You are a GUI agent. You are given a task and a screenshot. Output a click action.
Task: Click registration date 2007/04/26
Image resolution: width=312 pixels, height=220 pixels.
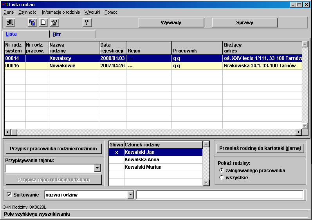click(x=113, y=66)
